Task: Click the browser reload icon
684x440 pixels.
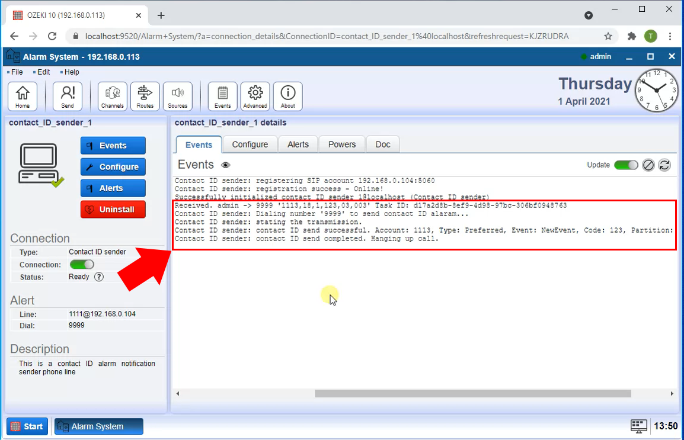Action: coord(52,36)
